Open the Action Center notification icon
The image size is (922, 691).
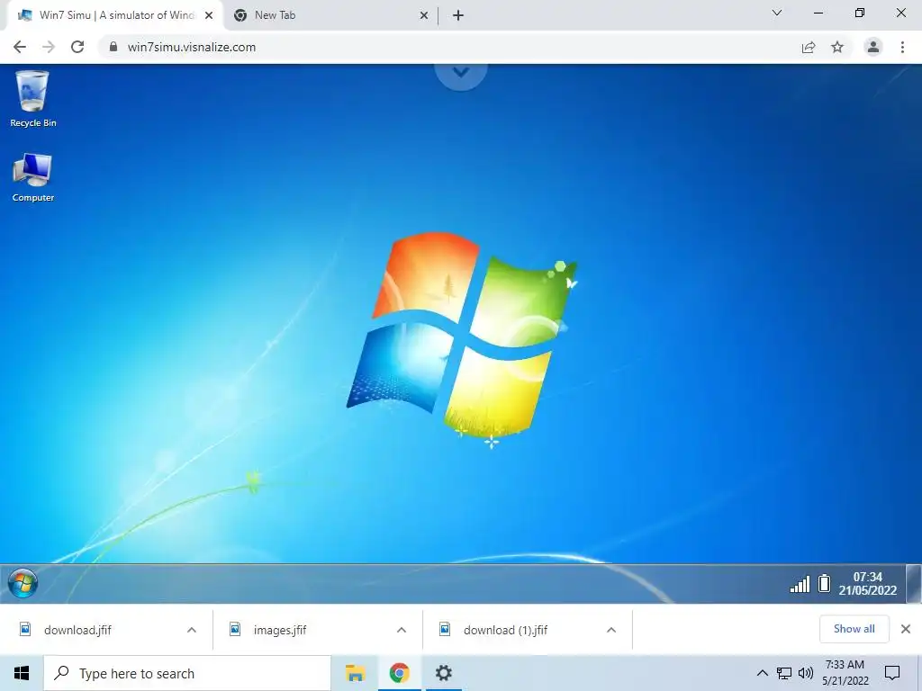pos(892,673)
